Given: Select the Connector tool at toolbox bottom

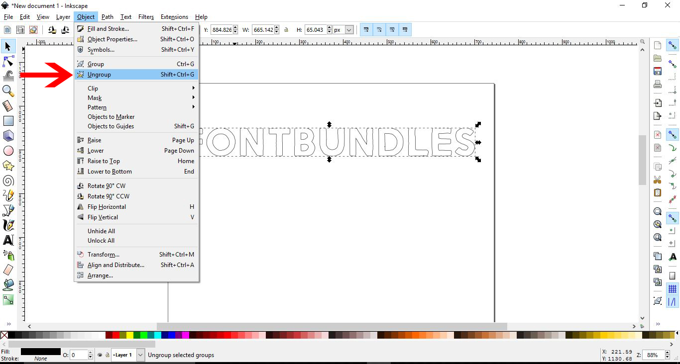Looking at the screenshot, I should click(x=8, y=300).
